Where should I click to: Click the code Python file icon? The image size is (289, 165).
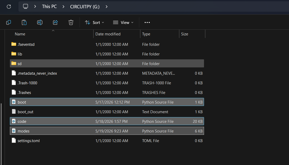[14, 121]
